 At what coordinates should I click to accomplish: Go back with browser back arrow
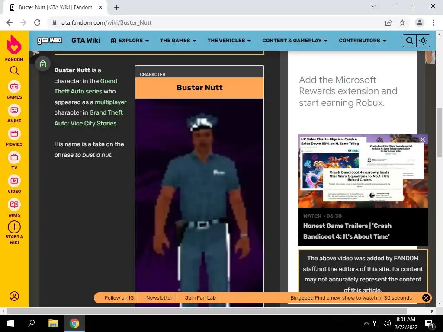tap(10, 22)
